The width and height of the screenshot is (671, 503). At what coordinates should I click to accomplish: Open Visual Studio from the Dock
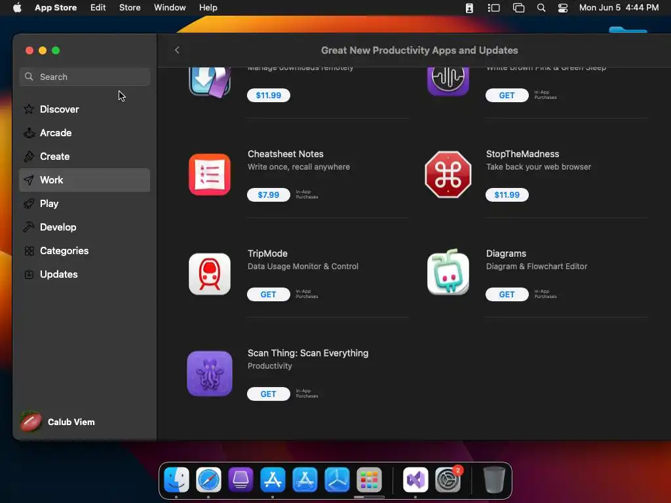click(415, 479)
